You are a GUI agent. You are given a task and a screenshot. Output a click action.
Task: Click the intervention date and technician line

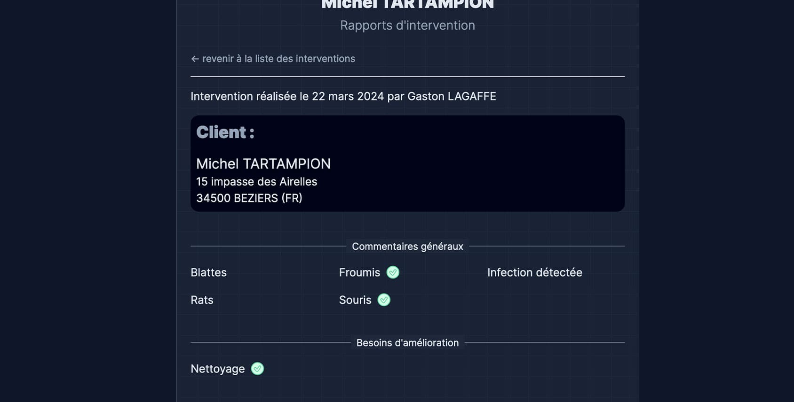tap(343, 96)
